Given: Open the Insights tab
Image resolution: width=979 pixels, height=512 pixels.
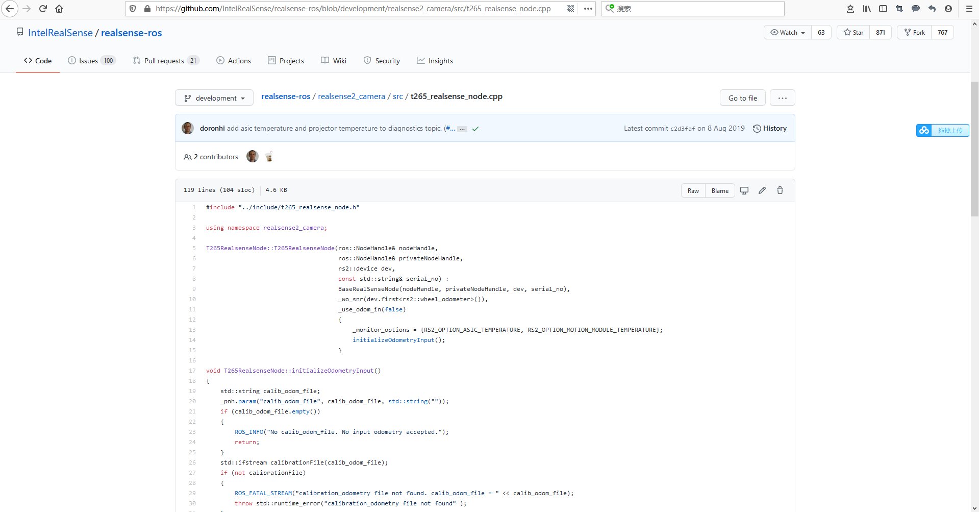Looking at the screenshot, I should [435, 61].
